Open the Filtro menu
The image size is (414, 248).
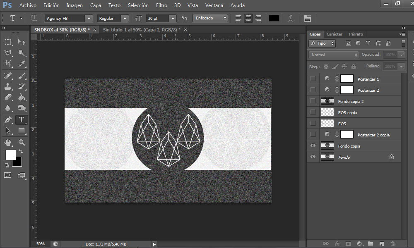161,5
